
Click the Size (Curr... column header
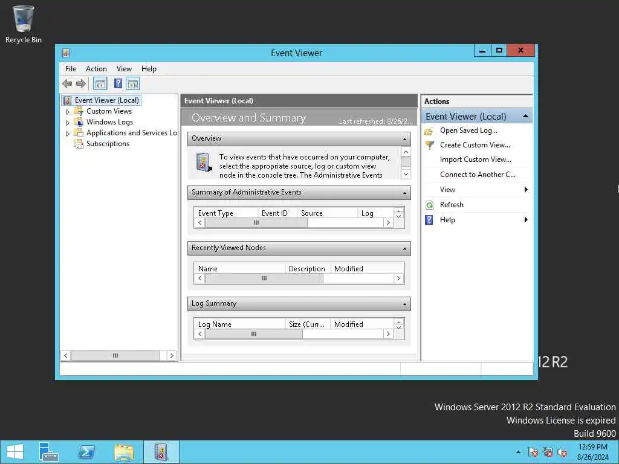coord(308,324)
